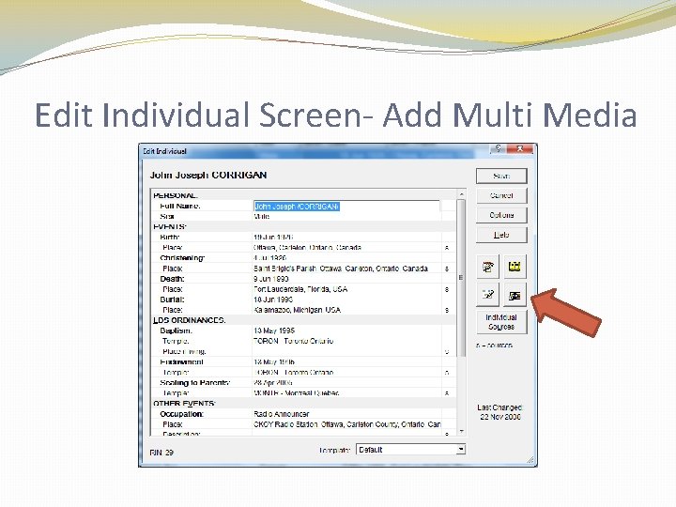Click the Save button
The height and width of the screenshot is (507, 676).
501,176
